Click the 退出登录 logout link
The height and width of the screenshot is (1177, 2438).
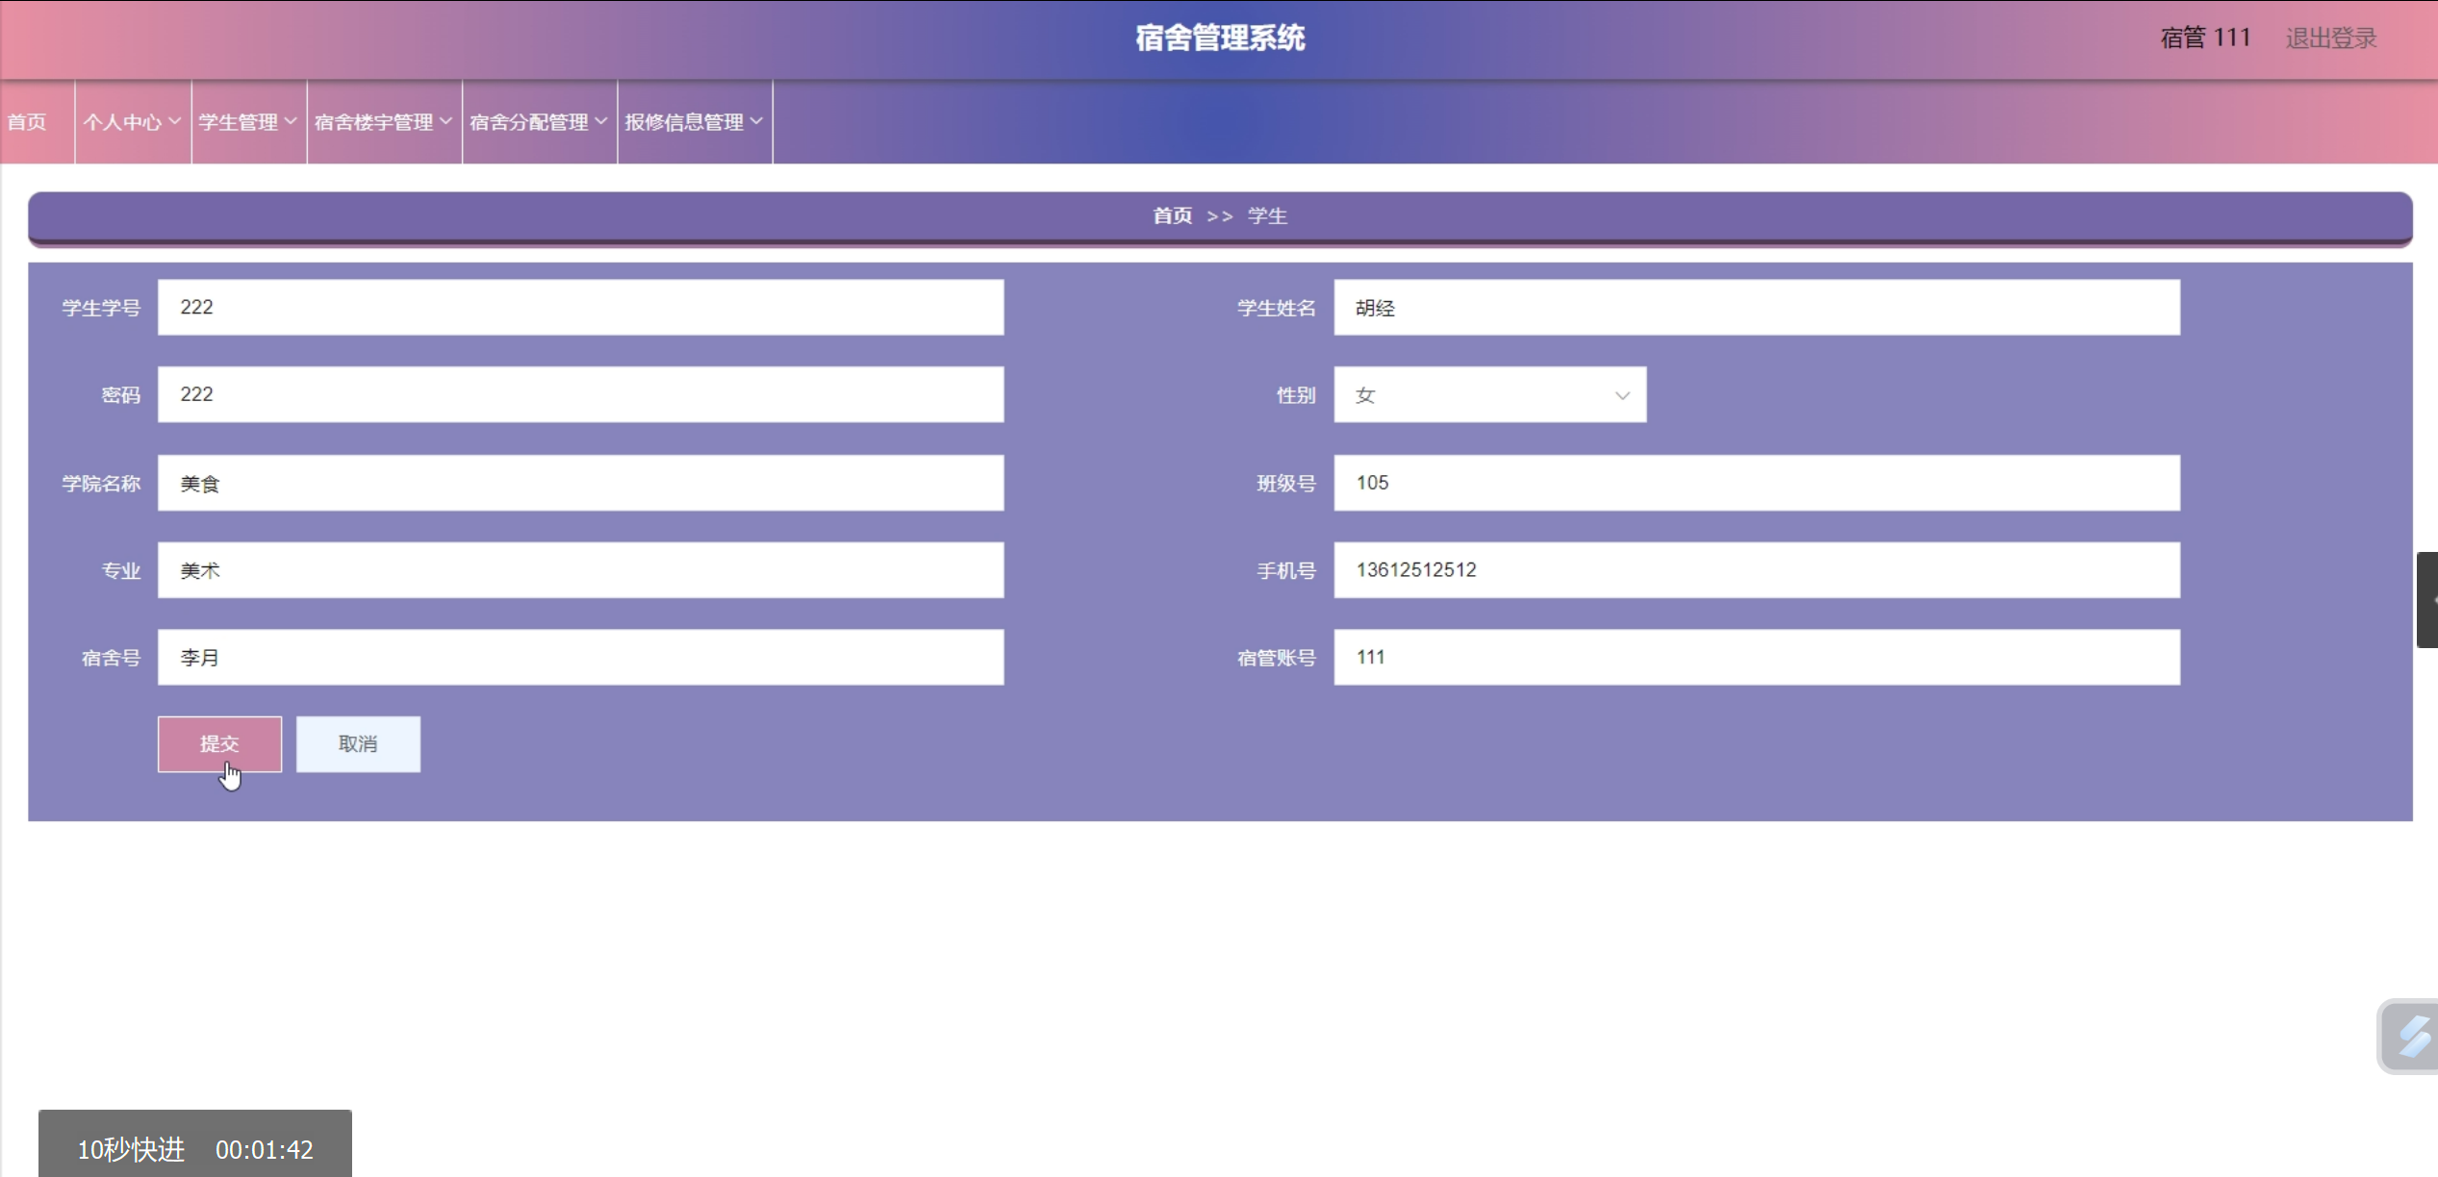coord(2330,38)
